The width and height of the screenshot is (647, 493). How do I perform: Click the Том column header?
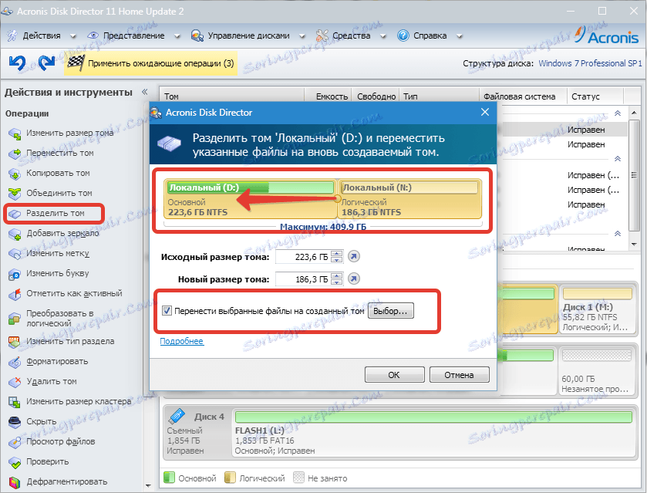tap(232, 96)
